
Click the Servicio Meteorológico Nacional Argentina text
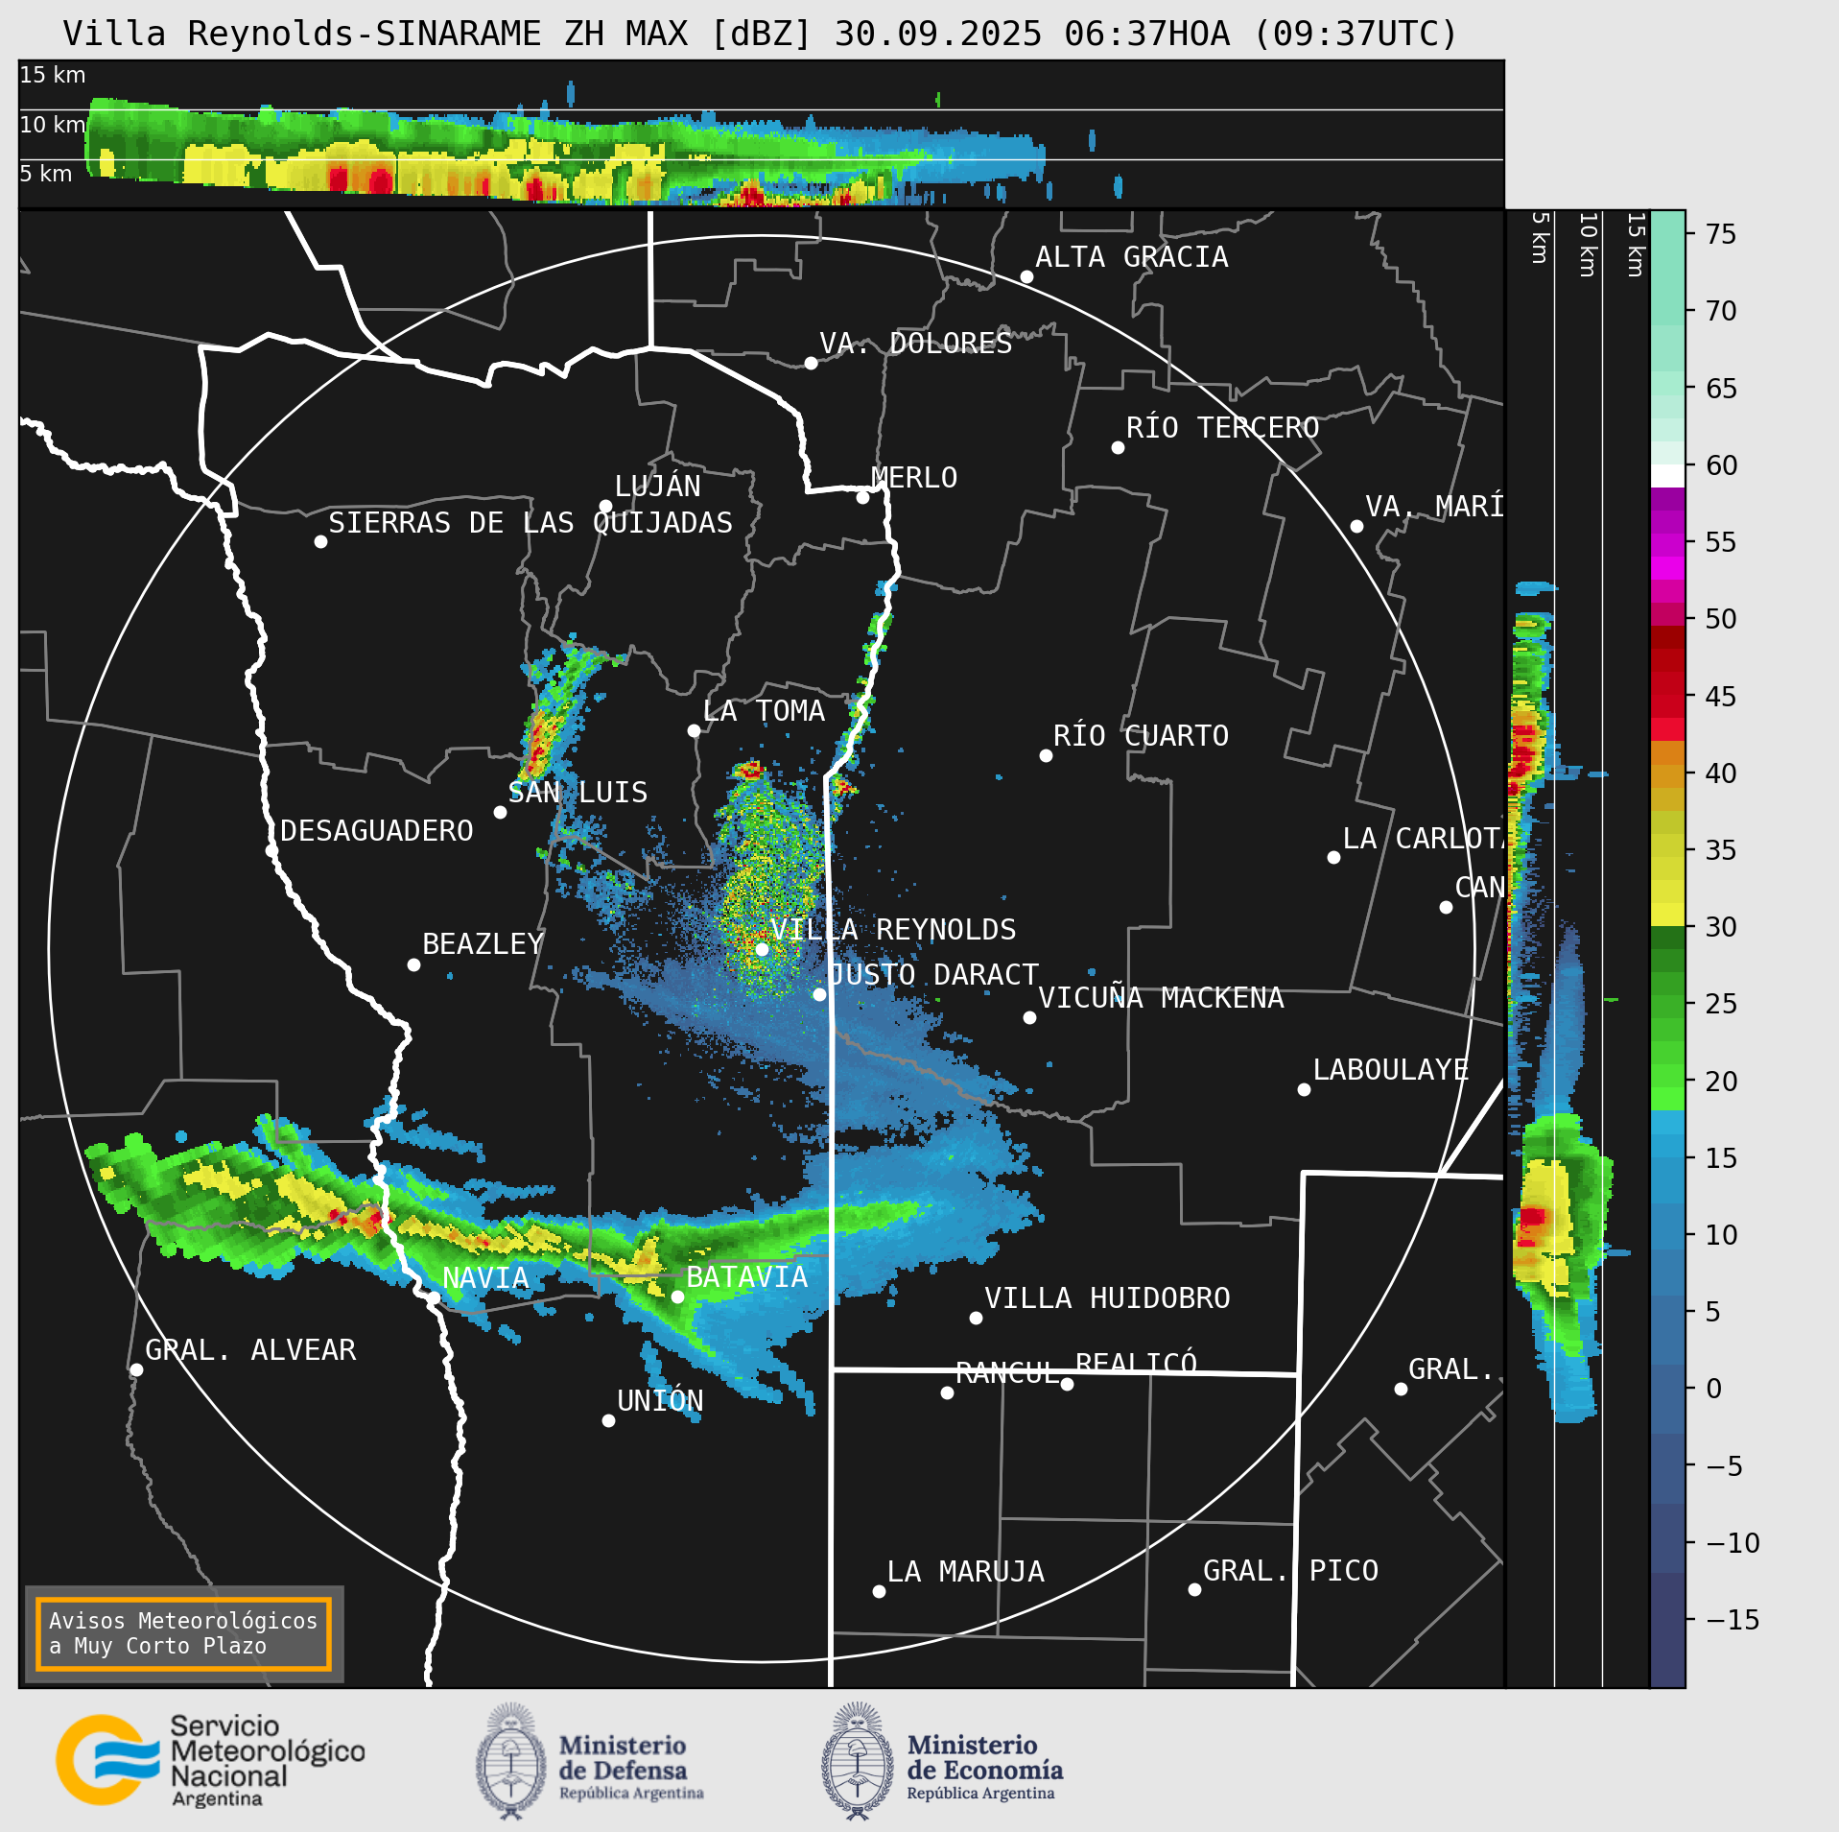[x=267, y=1761]
